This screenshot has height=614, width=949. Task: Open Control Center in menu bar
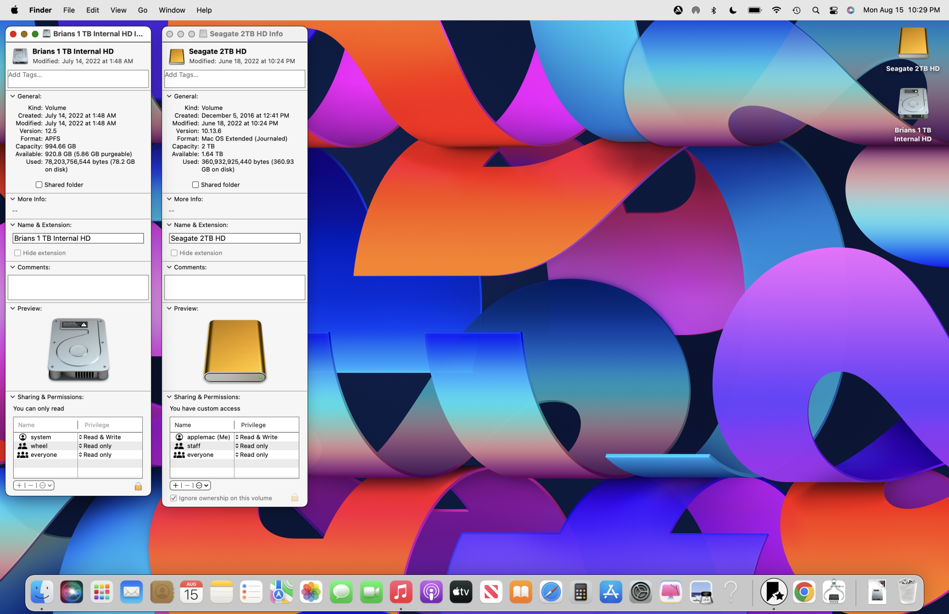point(833,10)
